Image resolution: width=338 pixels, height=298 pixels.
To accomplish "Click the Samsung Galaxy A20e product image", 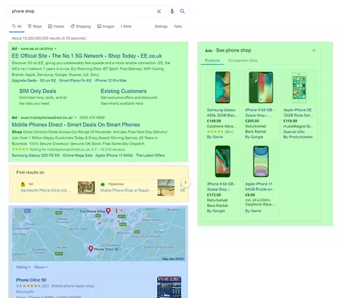I will pyautogui.click(x=223, y=87).
